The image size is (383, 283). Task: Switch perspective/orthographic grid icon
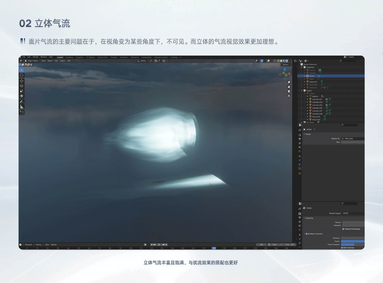click(x=289, y=96)
